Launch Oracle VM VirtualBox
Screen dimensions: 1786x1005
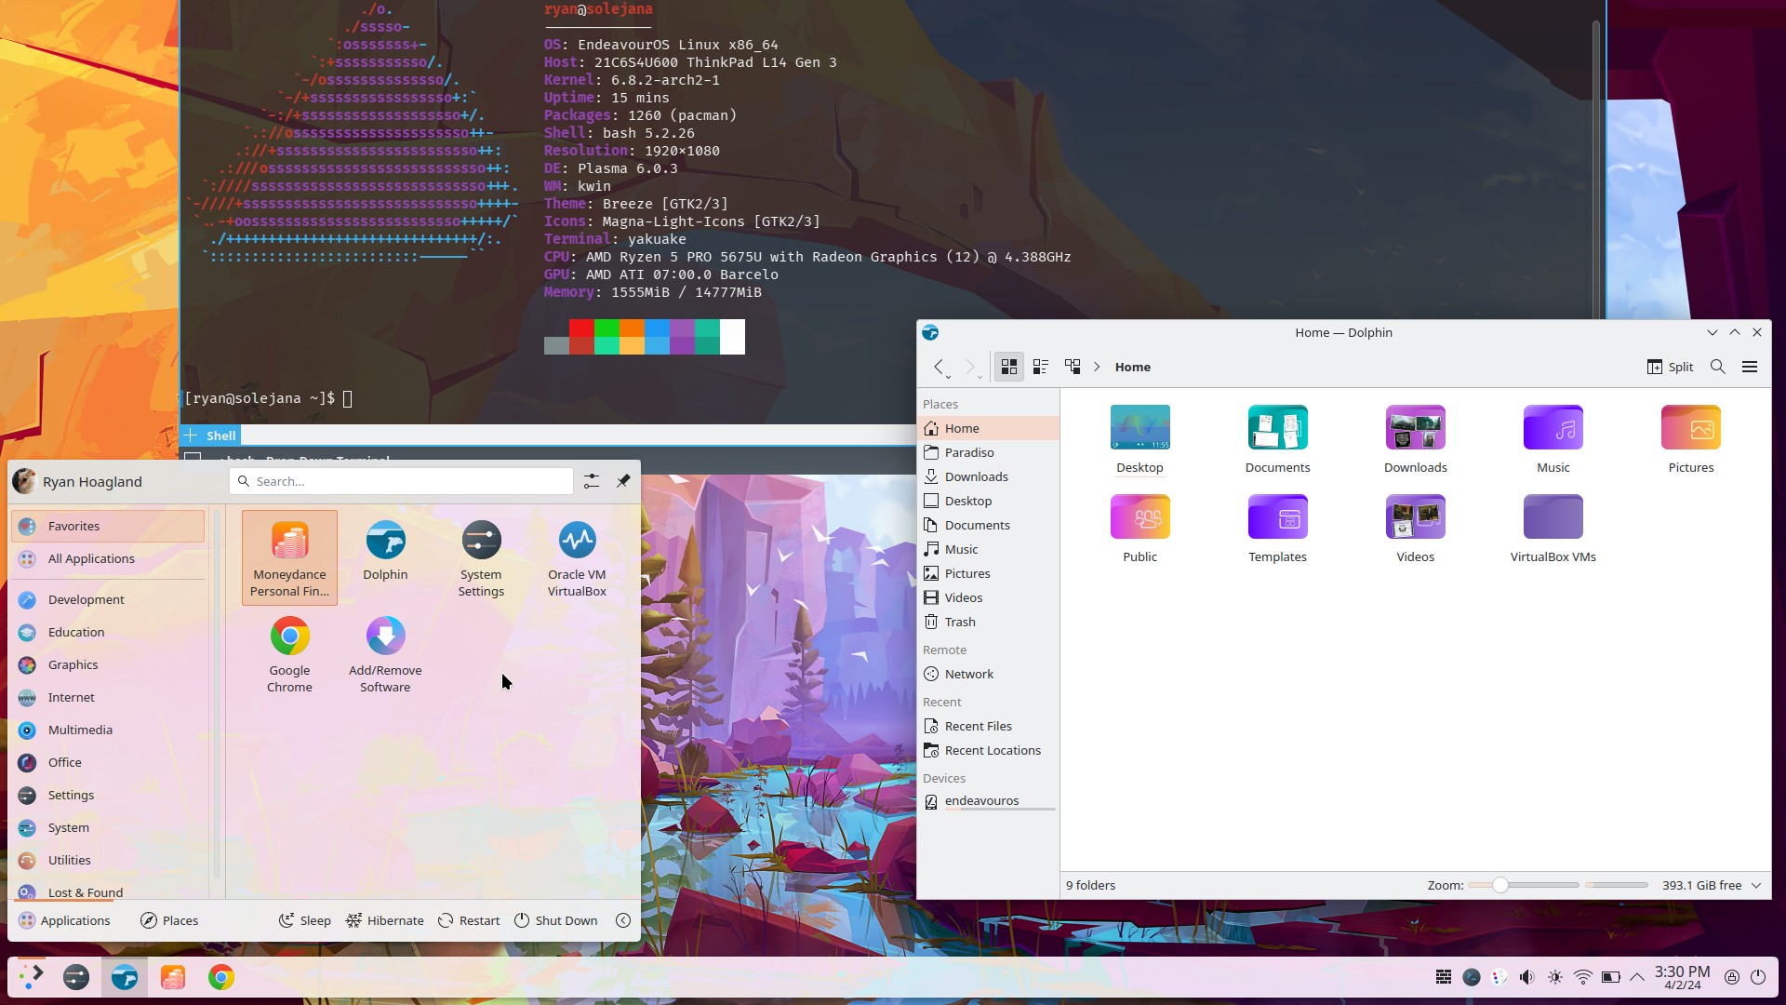[x=577, y=557]
